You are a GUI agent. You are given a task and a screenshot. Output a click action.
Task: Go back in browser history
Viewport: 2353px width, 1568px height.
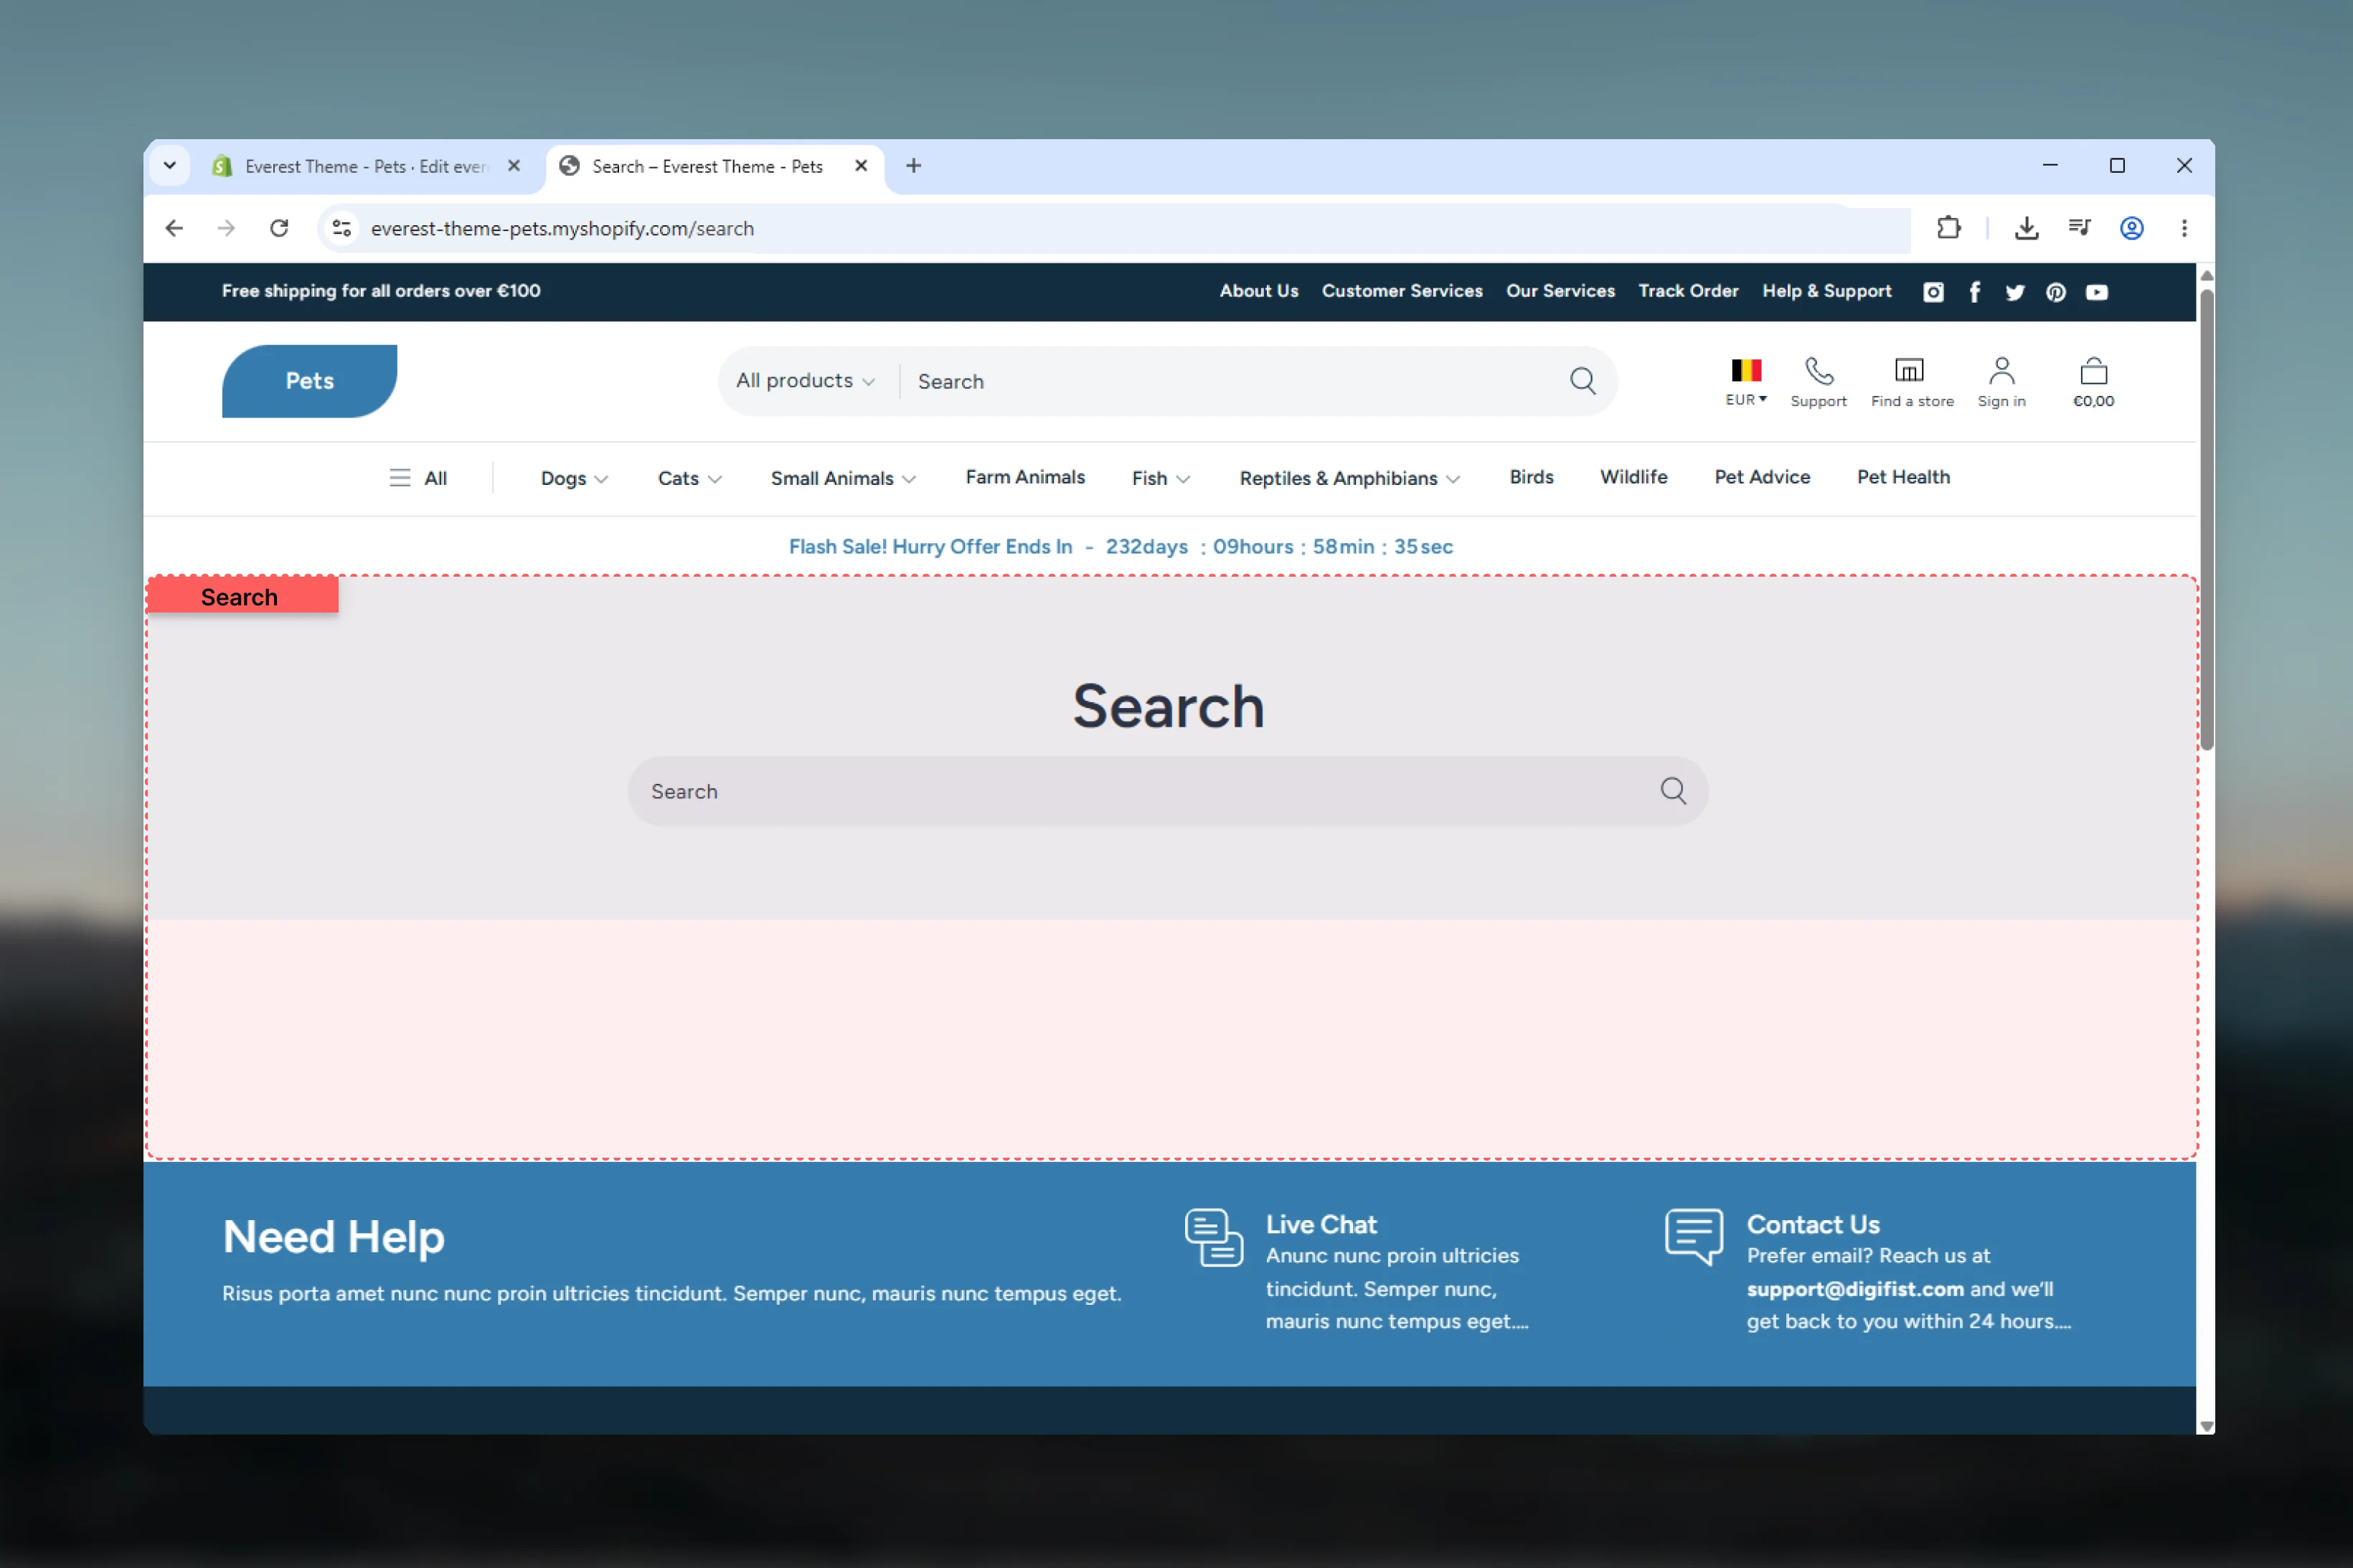174,228
